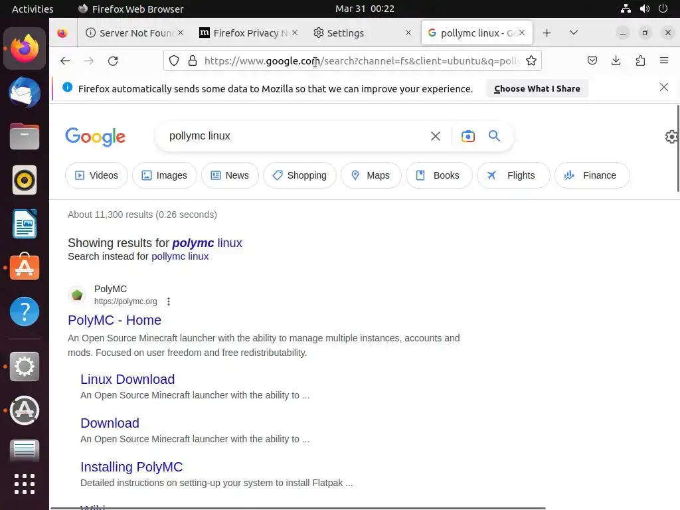Bookmark this page with star icon

point(531,60)
